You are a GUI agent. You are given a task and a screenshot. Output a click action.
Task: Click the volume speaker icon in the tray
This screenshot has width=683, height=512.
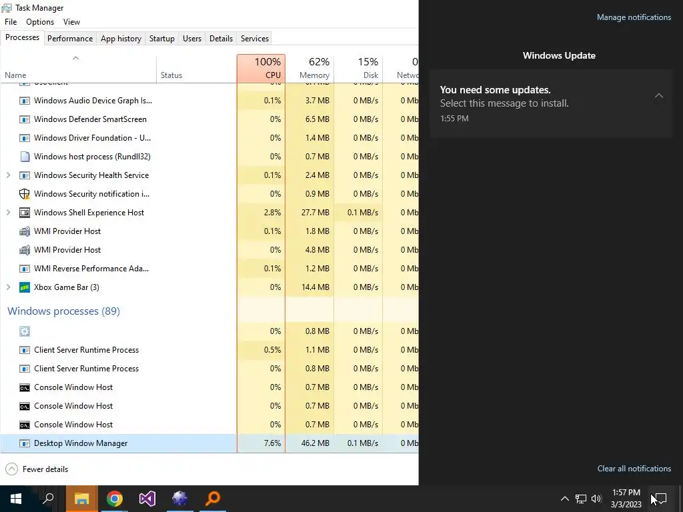(x=596, y=499)
